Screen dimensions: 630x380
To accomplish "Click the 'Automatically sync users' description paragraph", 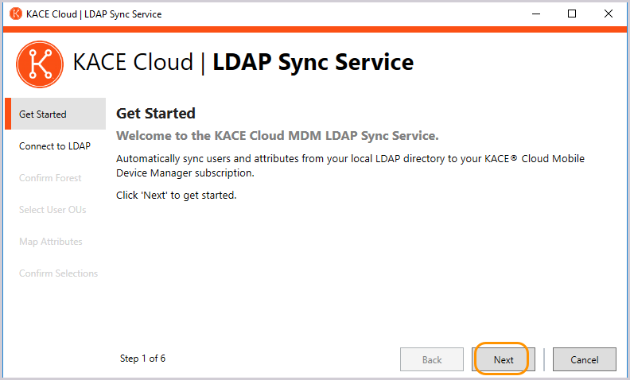I will pos(350,165).
